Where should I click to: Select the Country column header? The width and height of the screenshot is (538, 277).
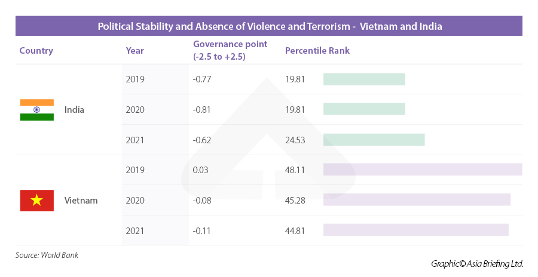(36, 51)
